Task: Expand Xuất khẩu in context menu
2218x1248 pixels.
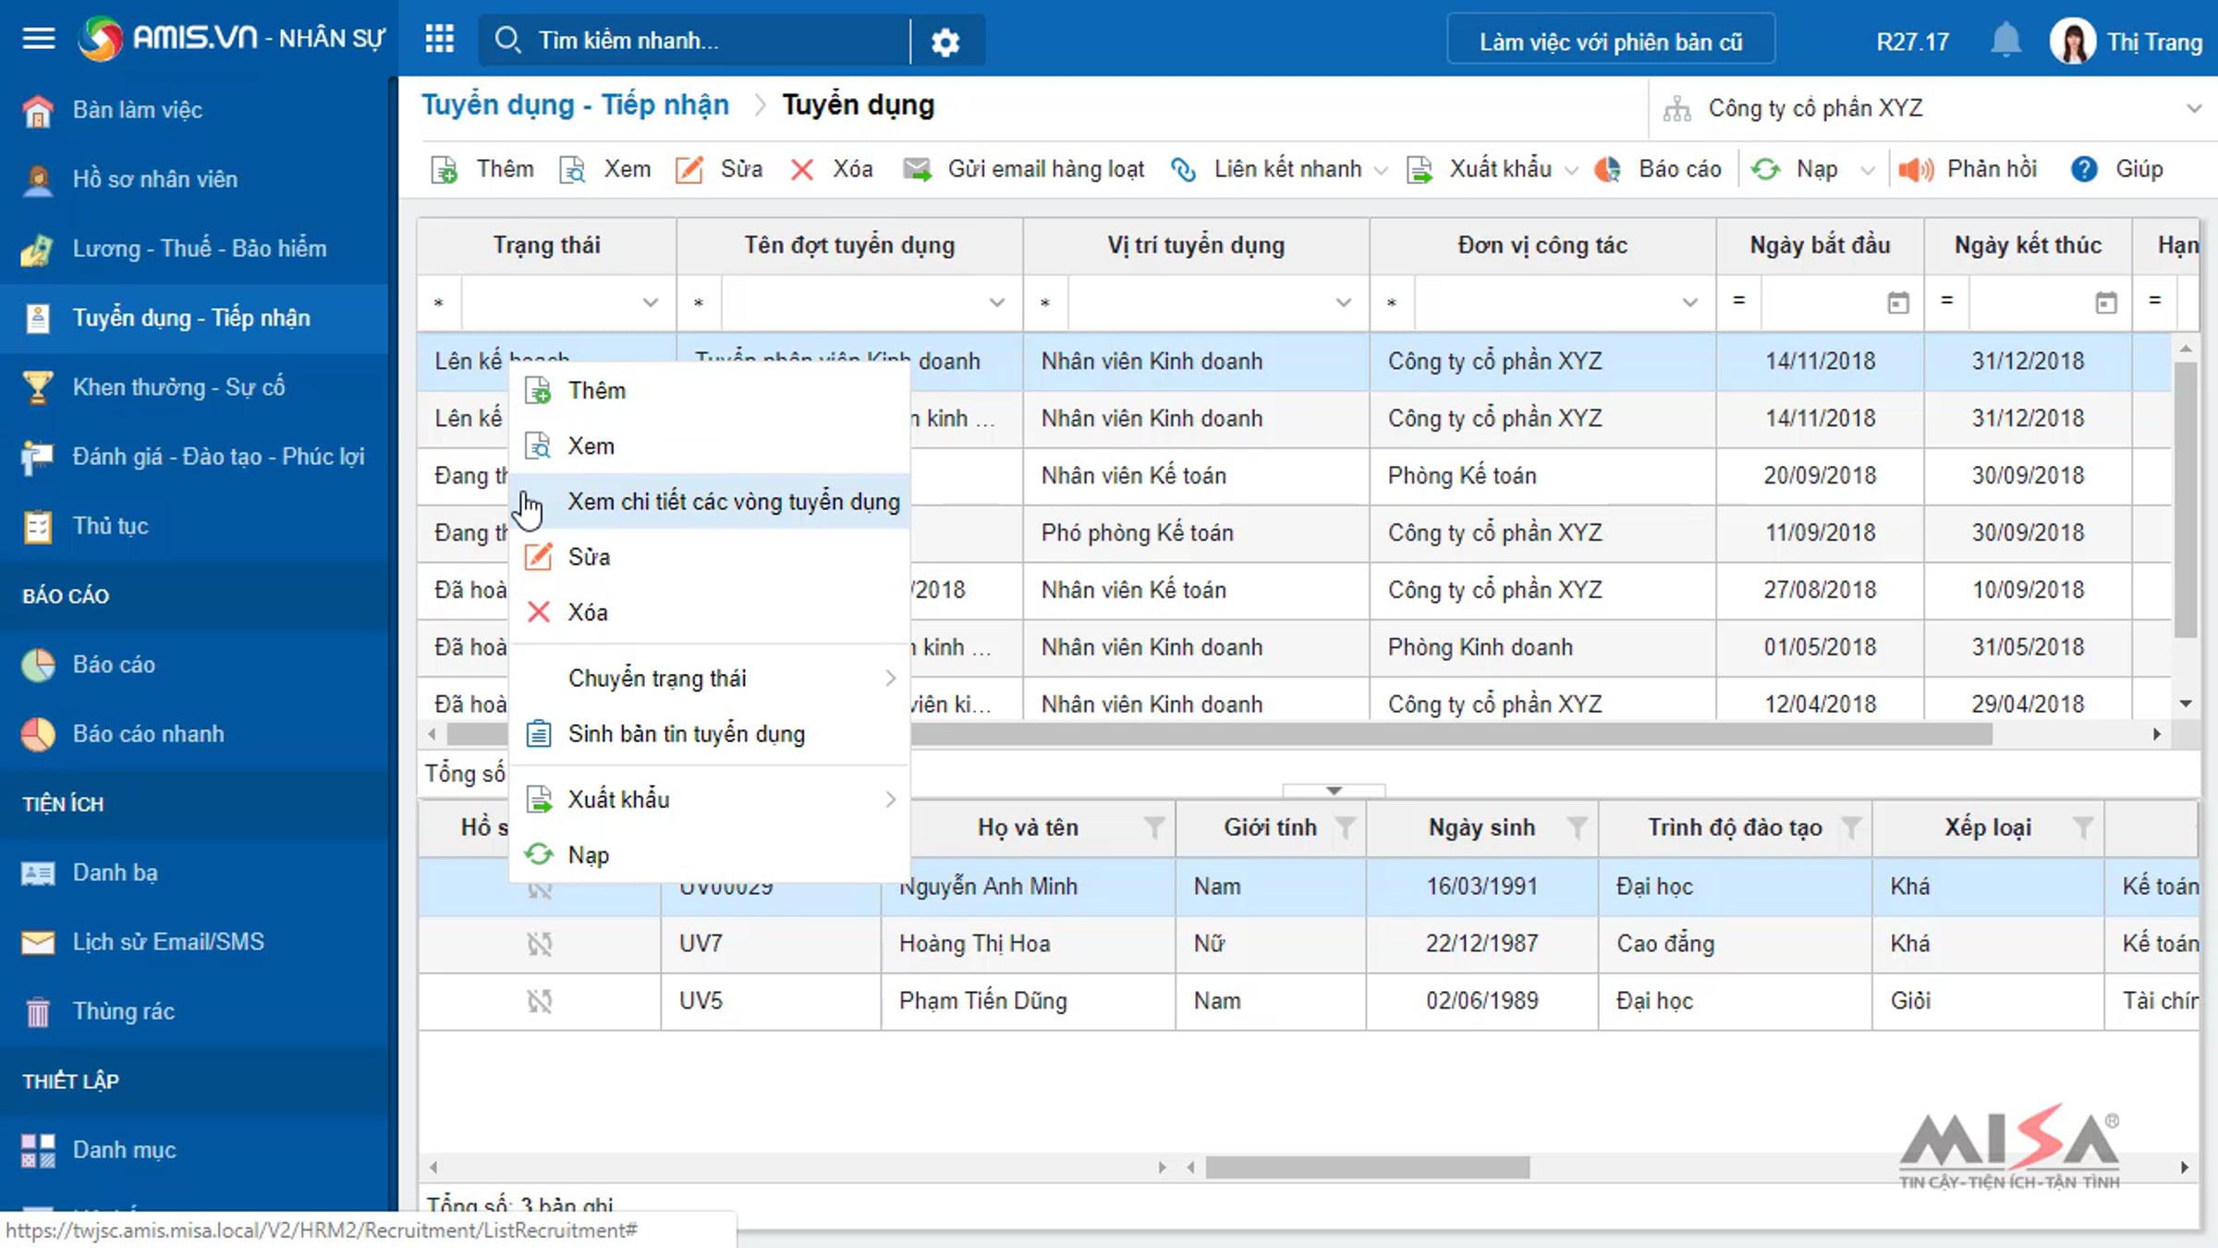Action: (709, 800)
